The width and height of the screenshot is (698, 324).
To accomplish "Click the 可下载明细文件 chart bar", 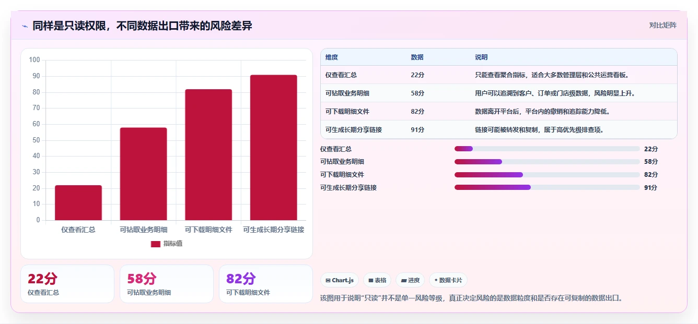I will pyautogui.click(x=208, y=154).
